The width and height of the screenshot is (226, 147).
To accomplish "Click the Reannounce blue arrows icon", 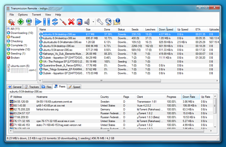I will 55,22.
